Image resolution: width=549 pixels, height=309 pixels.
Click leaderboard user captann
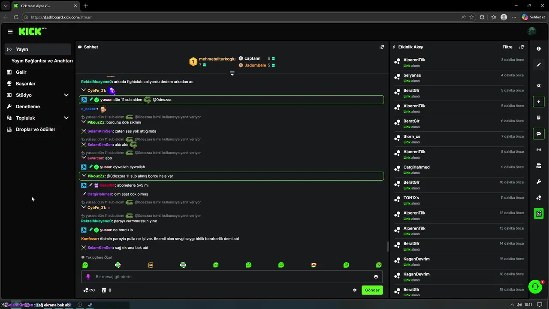pyautogui.click(x=253, y=58)
